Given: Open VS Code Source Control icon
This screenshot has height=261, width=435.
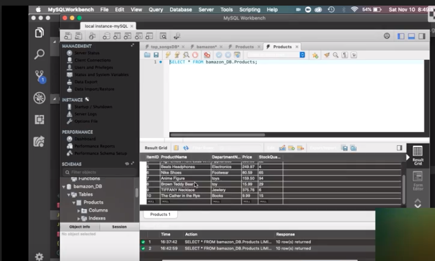Looking at the screenshot, I should [40, 75].
